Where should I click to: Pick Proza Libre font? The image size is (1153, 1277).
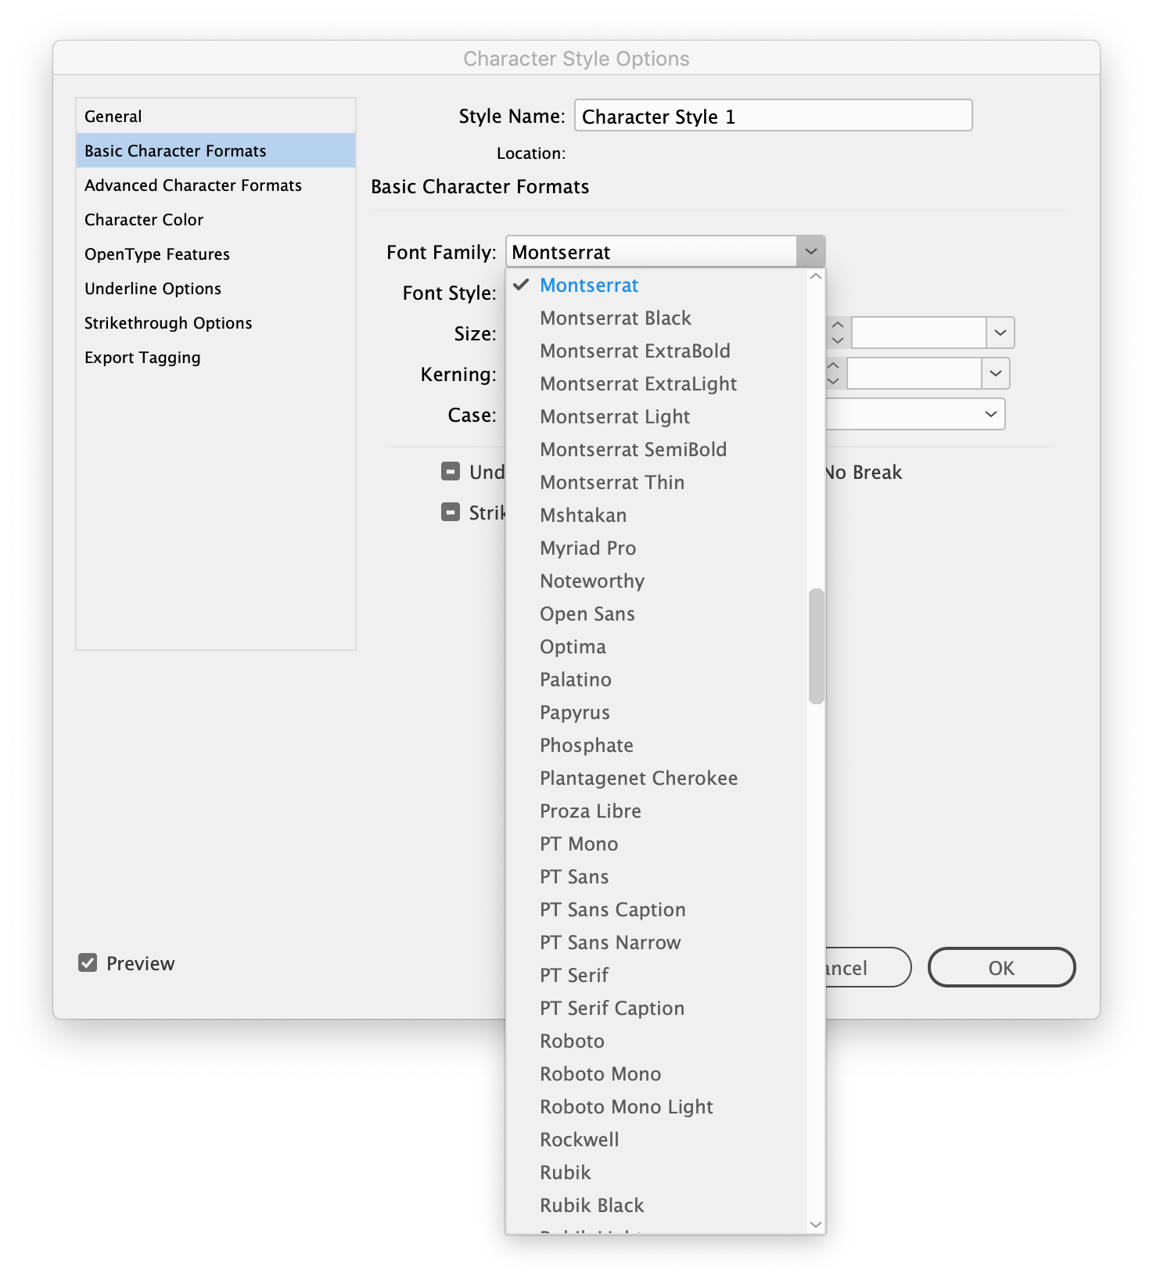pyautogui.click(x=656, y=811)
